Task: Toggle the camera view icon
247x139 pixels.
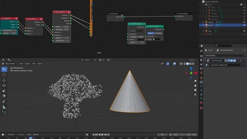Action: point(195,90)
